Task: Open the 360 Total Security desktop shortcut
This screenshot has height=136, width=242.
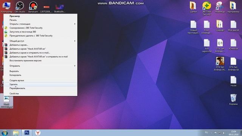Action: coord(207,8)
